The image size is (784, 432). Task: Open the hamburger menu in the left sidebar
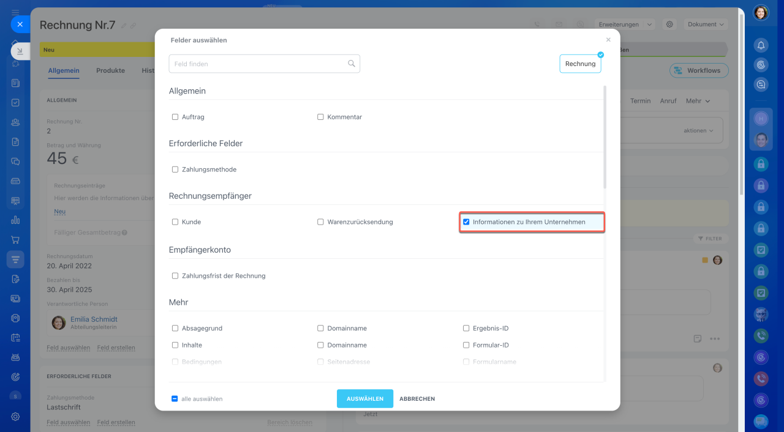point(15,12)
